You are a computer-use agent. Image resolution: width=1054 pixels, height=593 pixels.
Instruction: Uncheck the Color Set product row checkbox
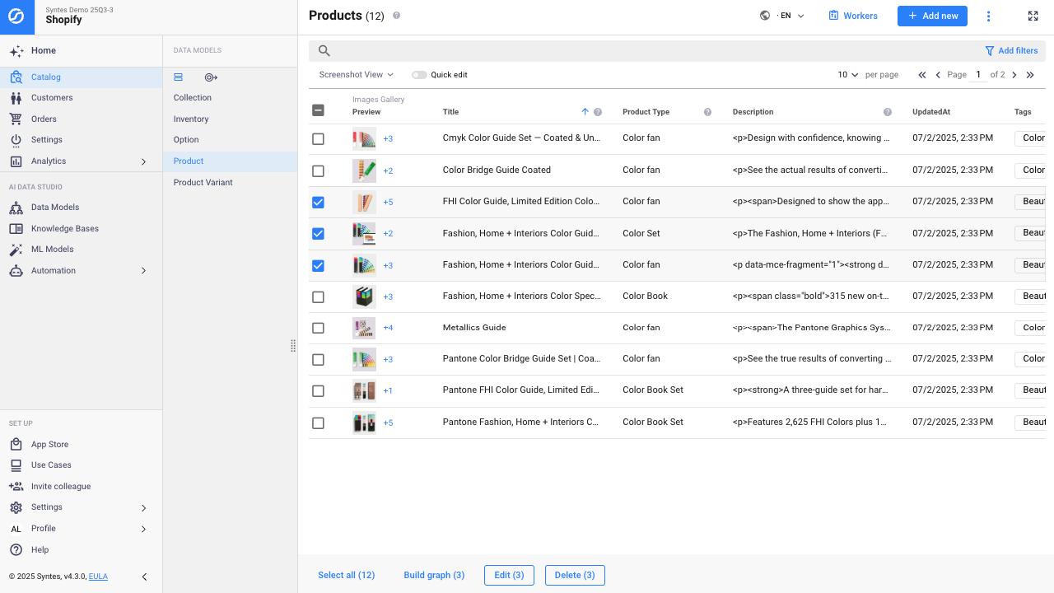pos(319,234)
